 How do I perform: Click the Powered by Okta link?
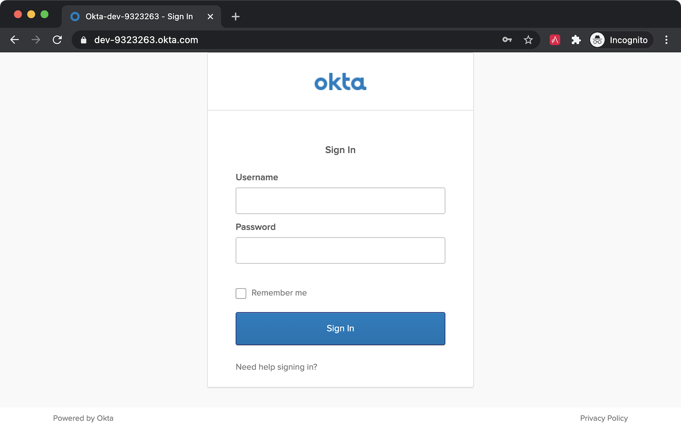[x=83, y=418]
